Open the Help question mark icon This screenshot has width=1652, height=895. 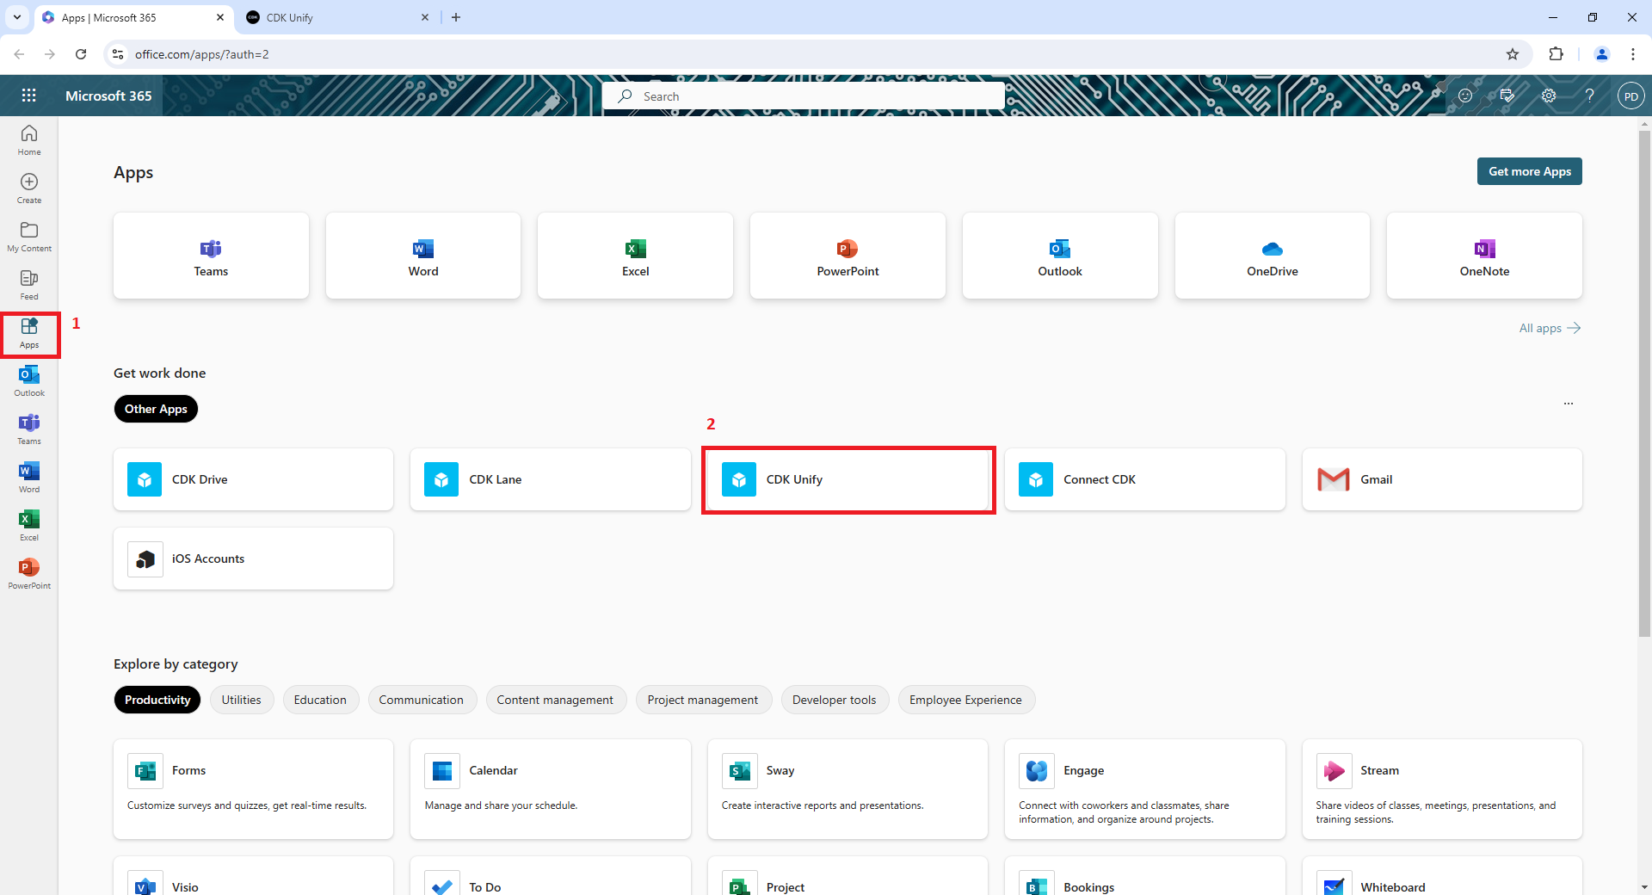pos(1589,96)
